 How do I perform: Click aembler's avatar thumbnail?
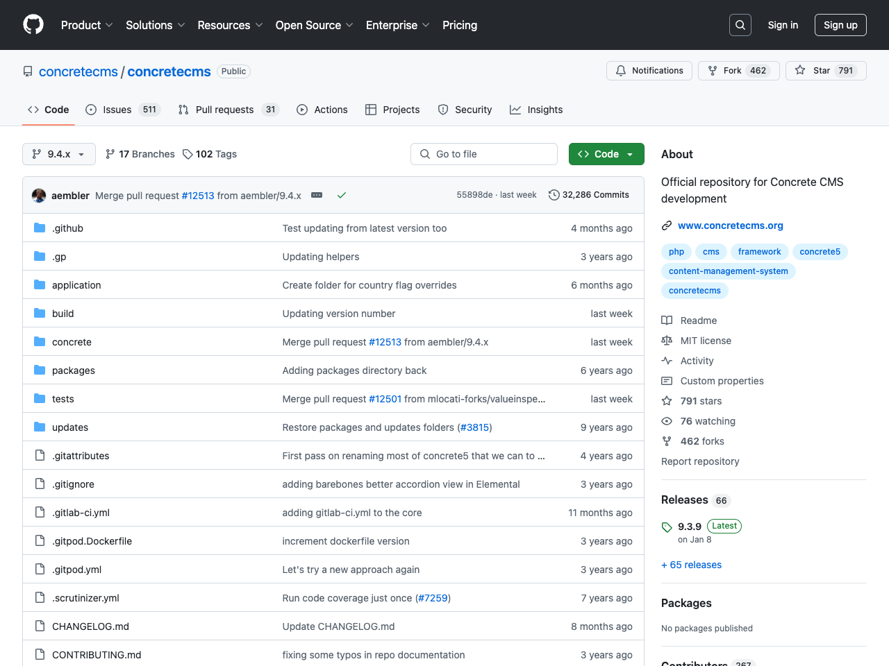pos(39,196)
